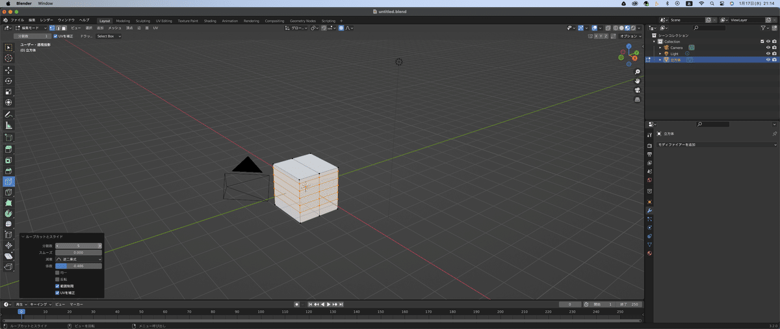Enable 反転 checkbox in loop cut panel
Screen dimensions: 780x329
(57, 279)
